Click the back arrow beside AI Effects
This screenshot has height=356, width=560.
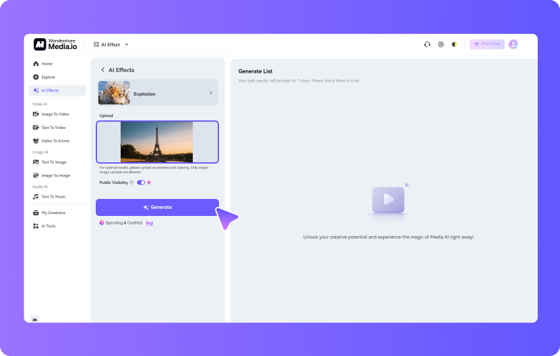click(103, 70)
